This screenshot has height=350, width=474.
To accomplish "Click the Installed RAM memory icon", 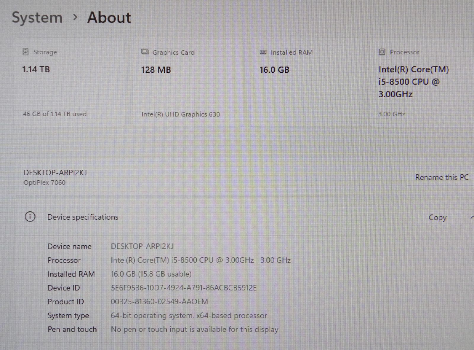I will point(263,52).
